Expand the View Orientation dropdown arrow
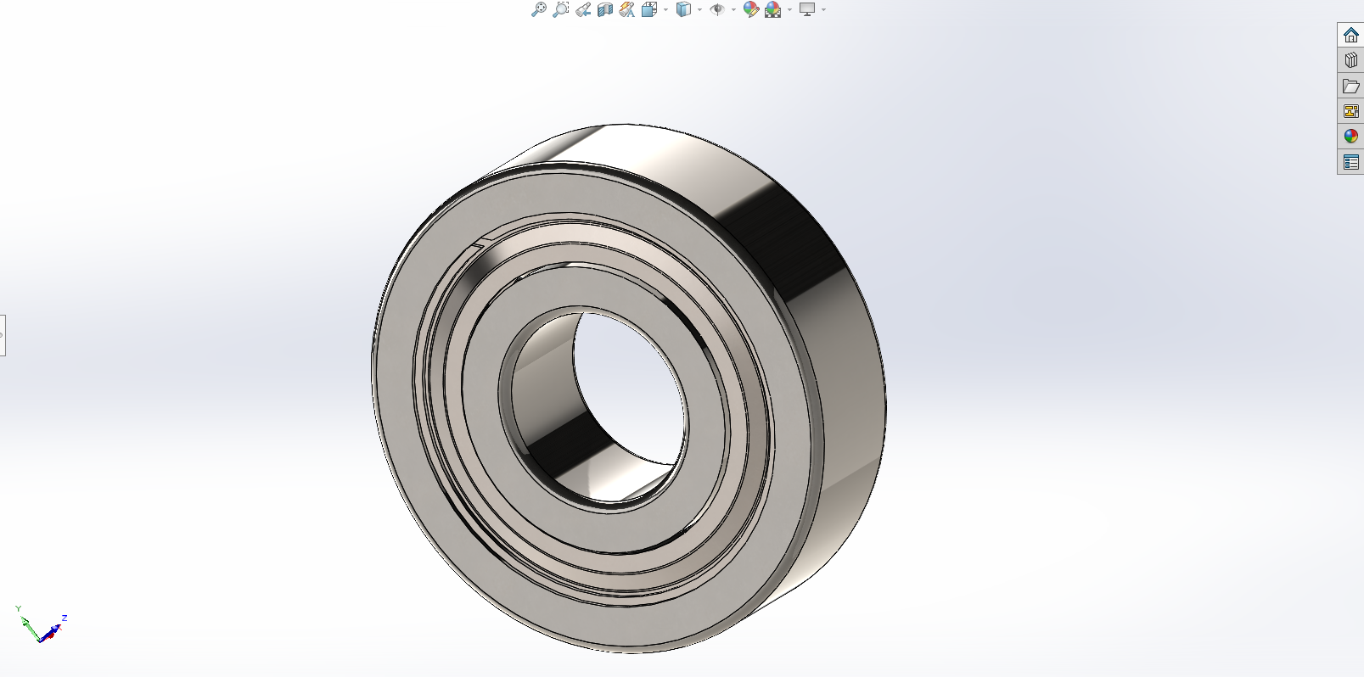Viewport: 1364px width, 677px height. [x=665, y=9]
